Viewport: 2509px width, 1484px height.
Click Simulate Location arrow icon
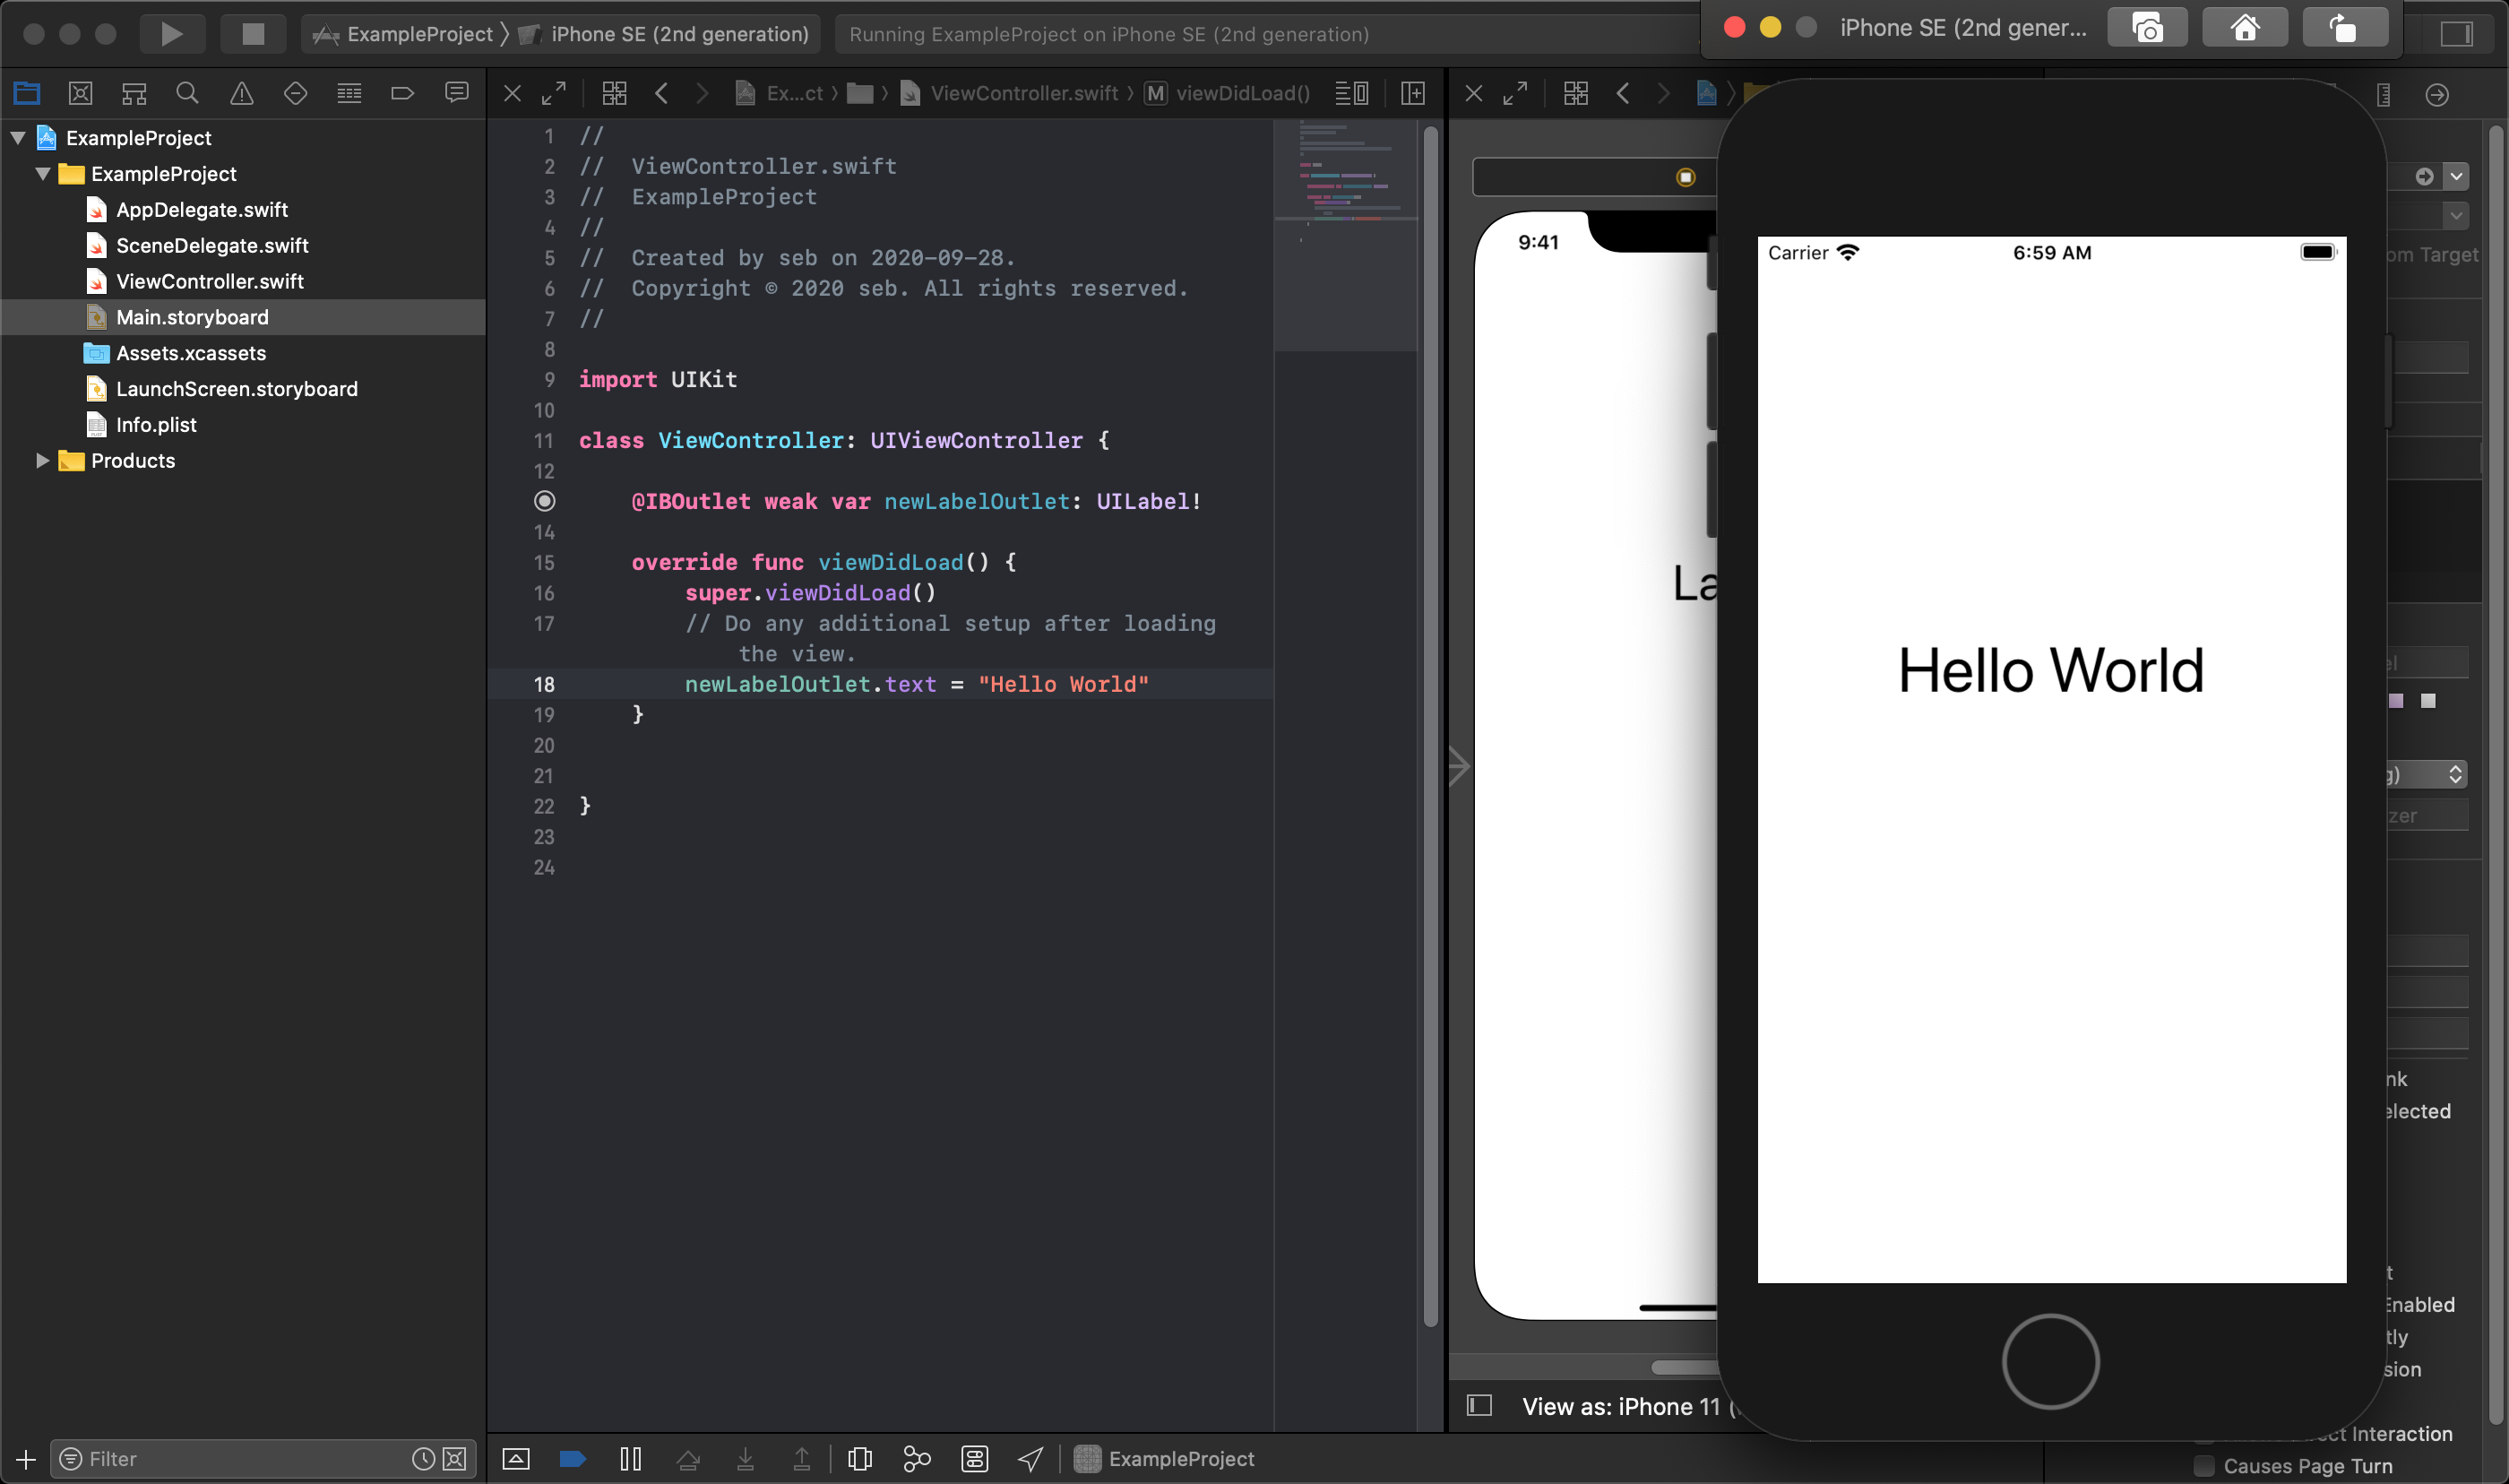[1030, 1458]
